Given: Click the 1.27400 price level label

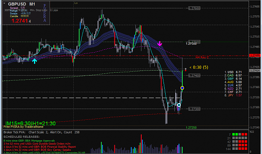Looking at the screenshot, I should coord(195,76).
